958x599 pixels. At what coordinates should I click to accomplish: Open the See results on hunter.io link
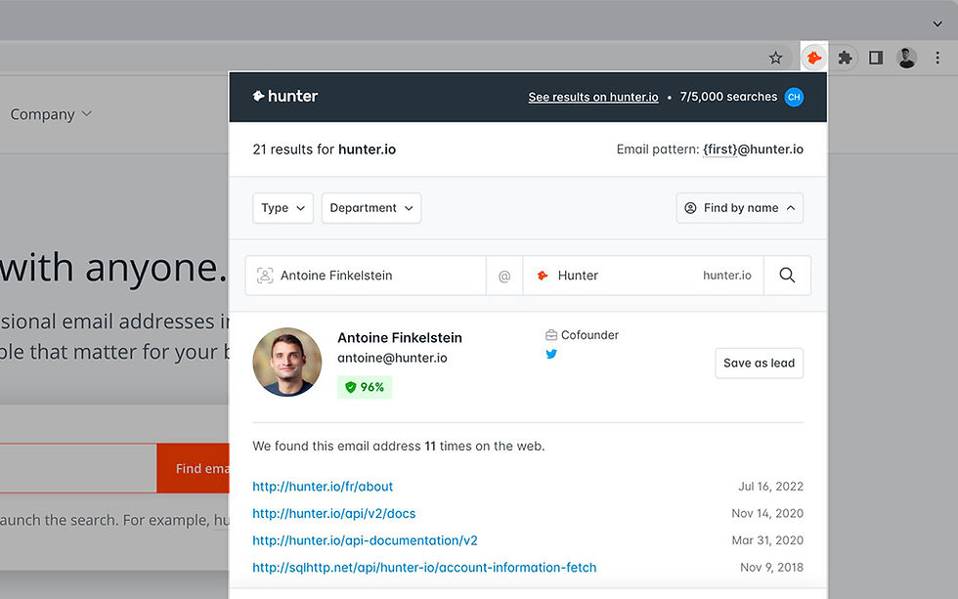(593, 97)
